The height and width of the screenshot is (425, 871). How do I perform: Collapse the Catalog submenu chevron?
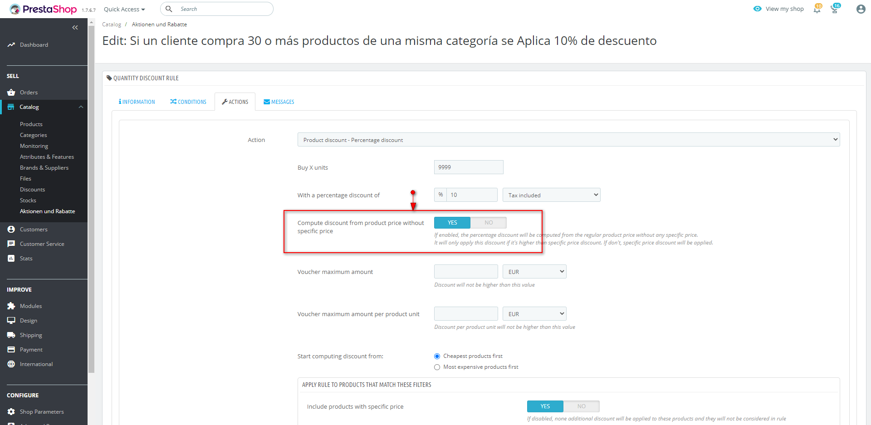pyautogui.click(x=81, y=107)
